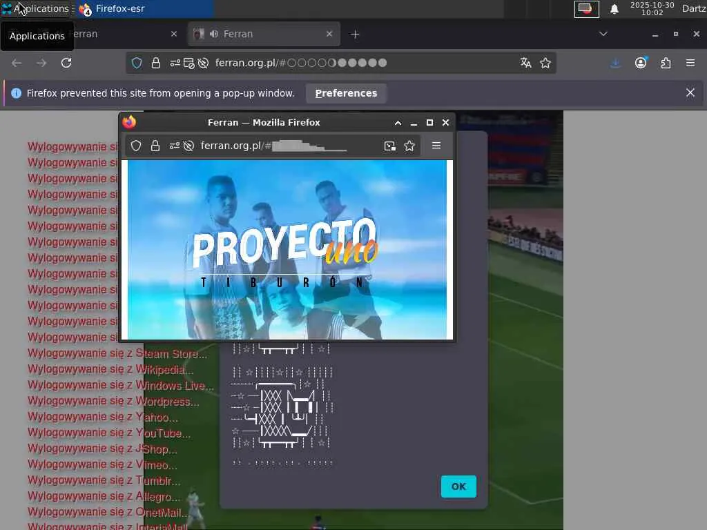The image size is (707, 530).
Task: Click 'Wylogowywanie się z Yahoo...' text
Action: tap(103, 417)
